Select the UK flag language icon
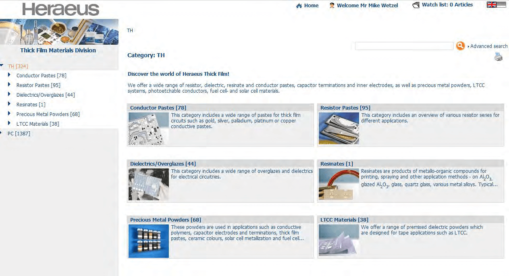This screenshot has width=509, height=276. pyautogui.click(x=492, y=5)
